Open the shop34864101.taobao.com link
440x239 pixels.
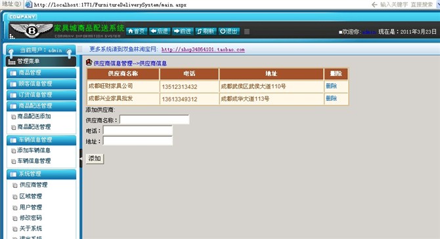203,50
